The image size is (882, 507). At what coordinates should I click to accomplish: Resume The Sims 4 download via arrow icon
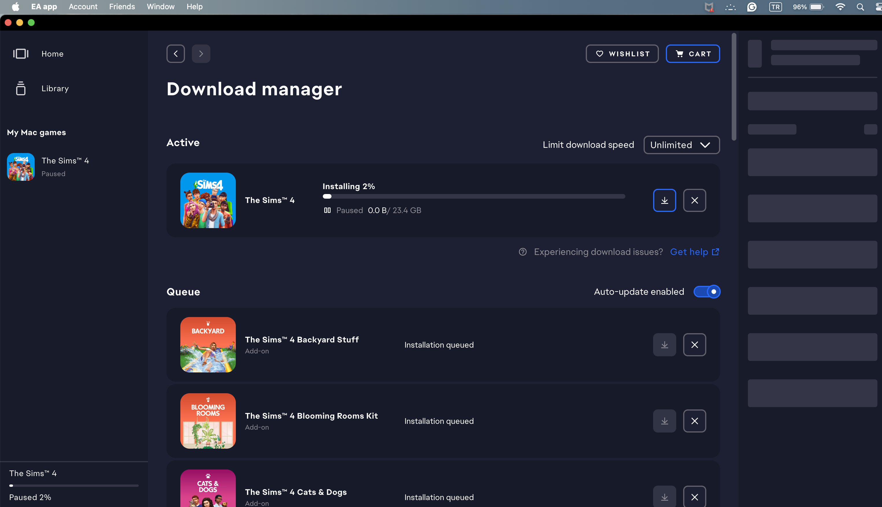(x=665, y=200)
